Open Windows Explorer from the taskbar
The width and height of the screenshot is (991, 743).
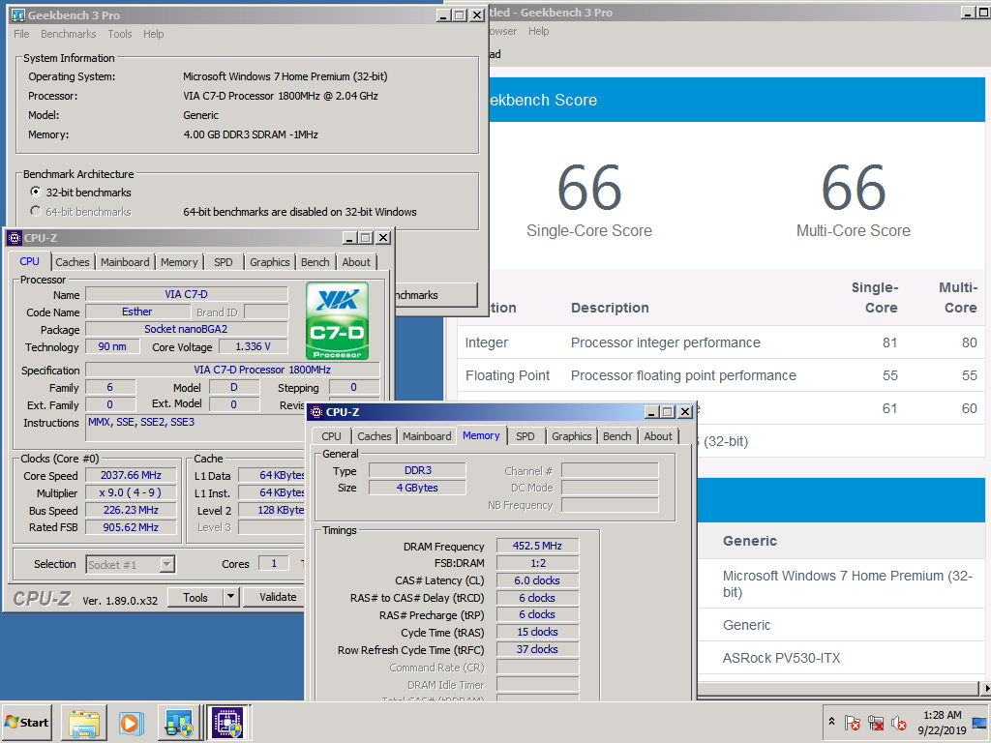point(84,723)
